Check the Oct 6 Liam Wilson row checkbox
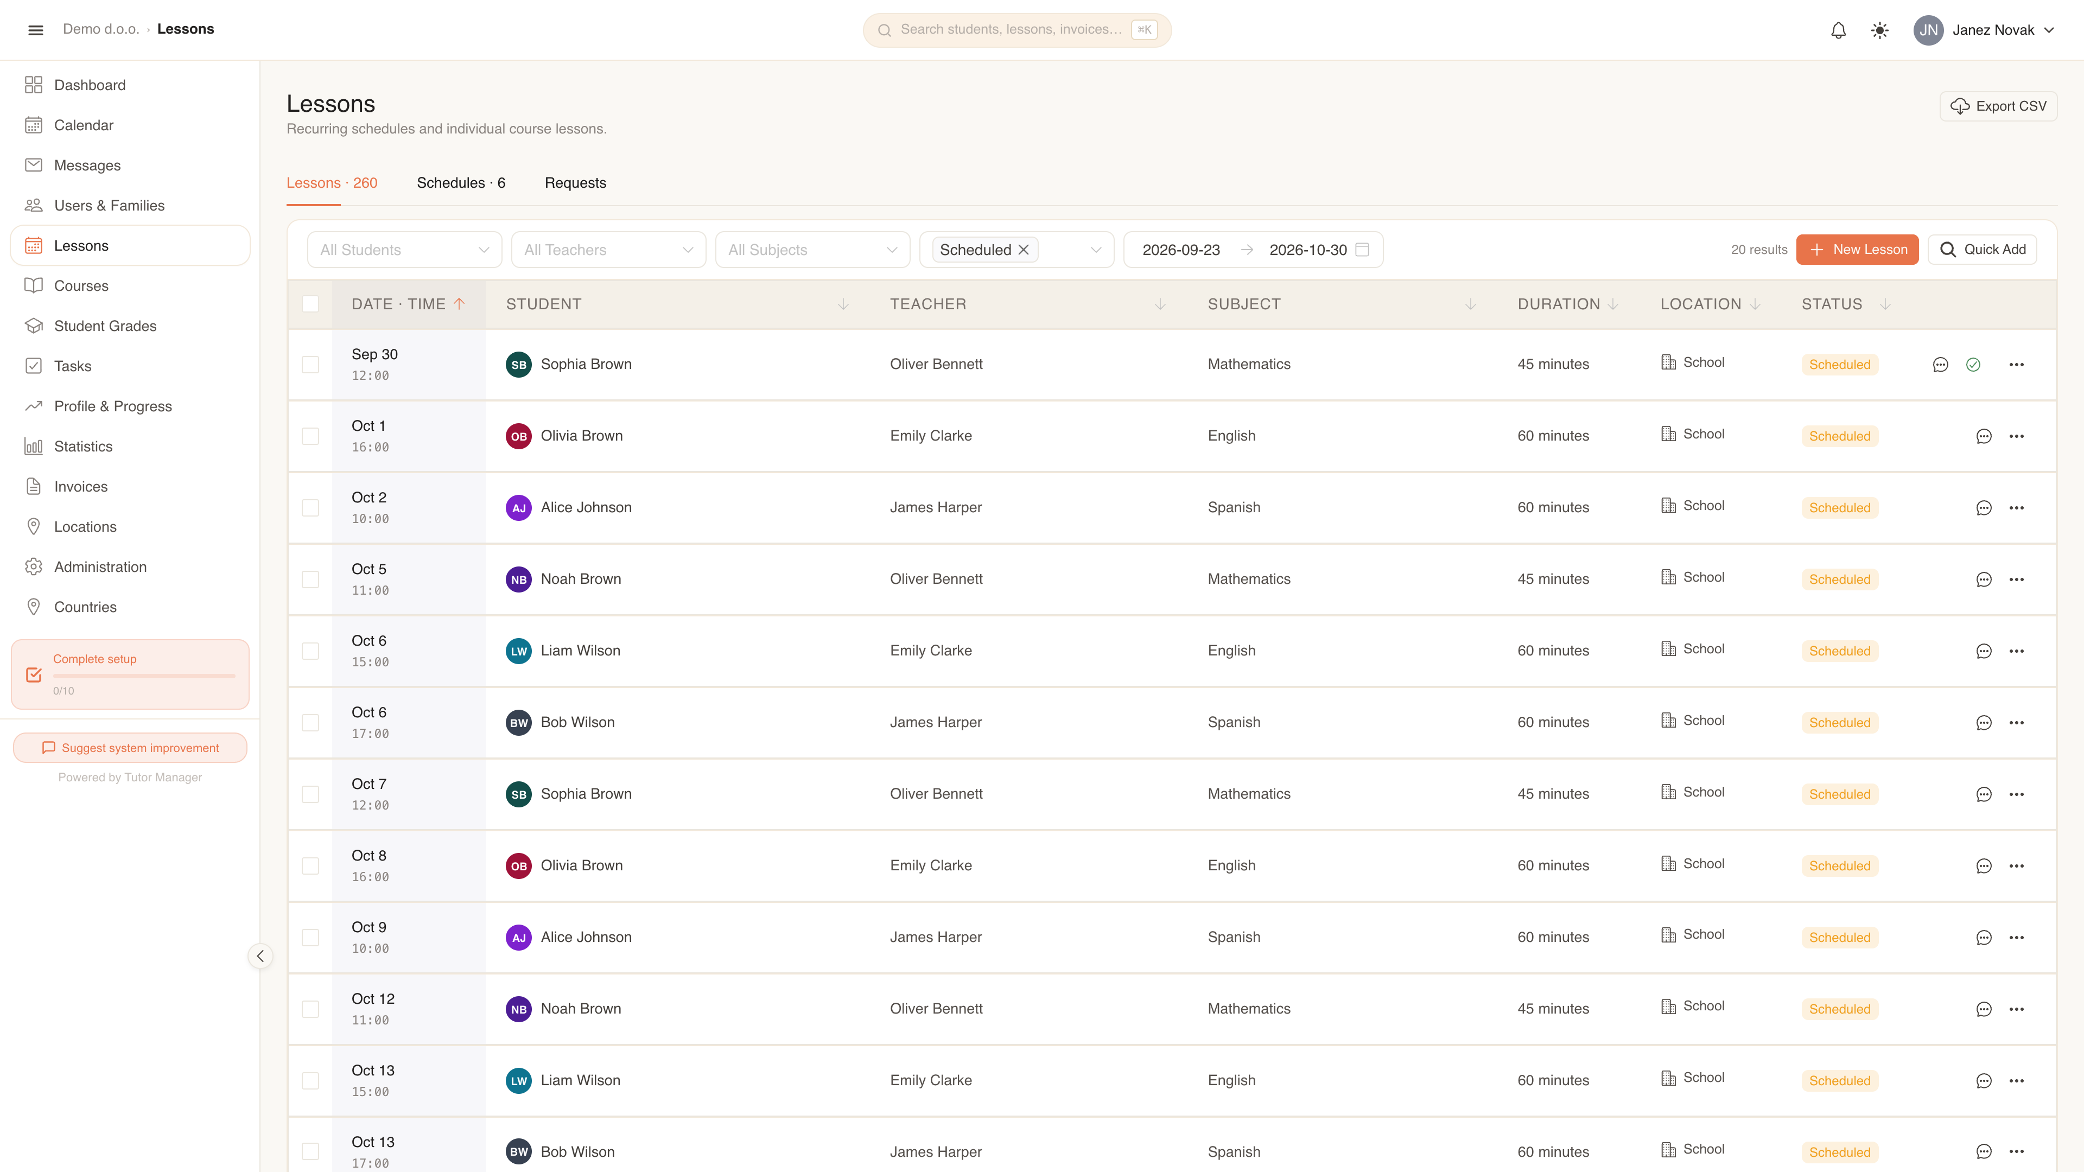Viewport: 2084px width, 1172px height. tap(310, 651)
